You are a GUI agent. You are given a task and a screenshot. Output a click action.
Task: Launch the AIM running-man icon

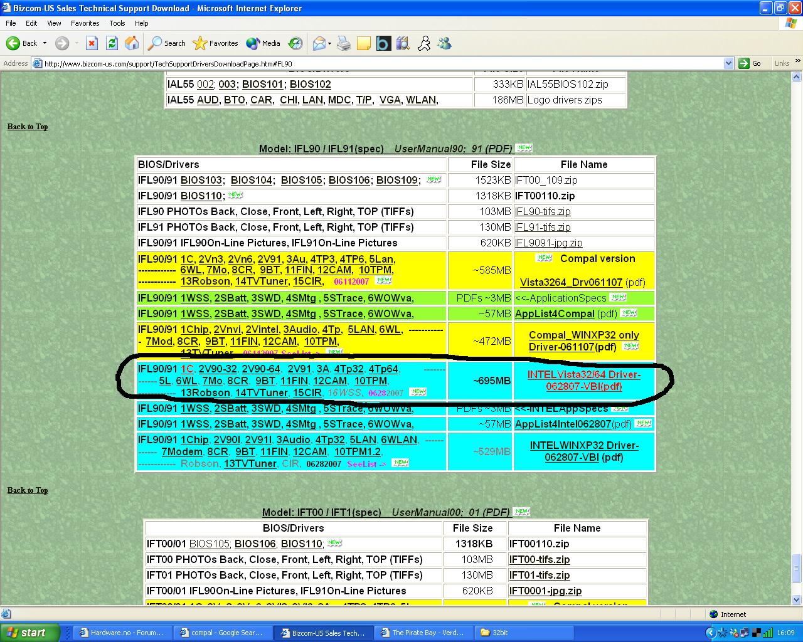tap(424, 43)
